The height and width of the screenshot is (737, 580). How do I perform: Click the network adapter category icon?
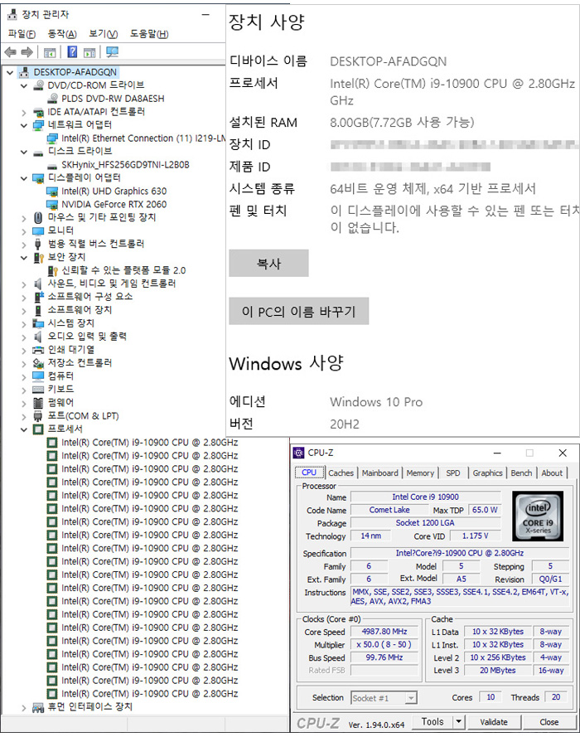click(38, 125)
